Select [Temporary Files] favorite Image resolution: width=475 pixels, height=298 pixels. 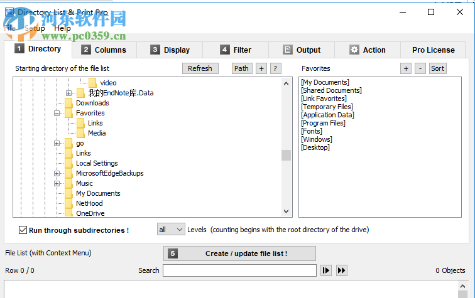(x=327, y=107)
